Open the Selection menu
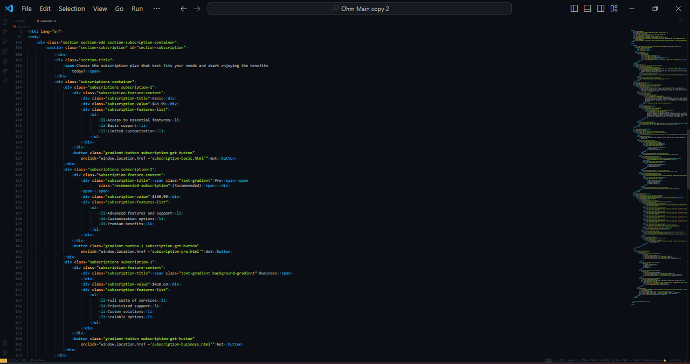The width and height of the screenshot is (690, 364). click(72, 9)
